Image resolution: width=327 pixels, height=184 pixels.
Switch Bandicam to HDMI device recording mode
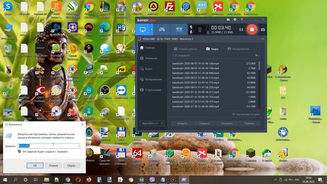[179, 30]
